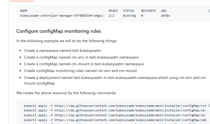Copy the kubectl apply commands block

click(x=209, y=106)
